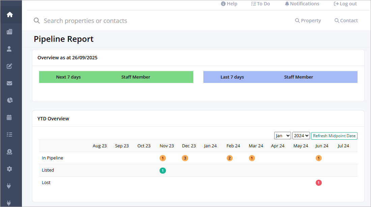Click the red Lost Jun 24 marker
Screen dimensions: 371x207
coord(319,183)
